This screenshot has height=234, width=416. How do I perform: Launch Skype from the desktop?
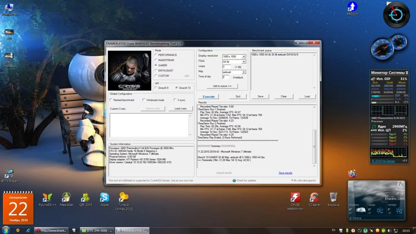pos(104,197)
